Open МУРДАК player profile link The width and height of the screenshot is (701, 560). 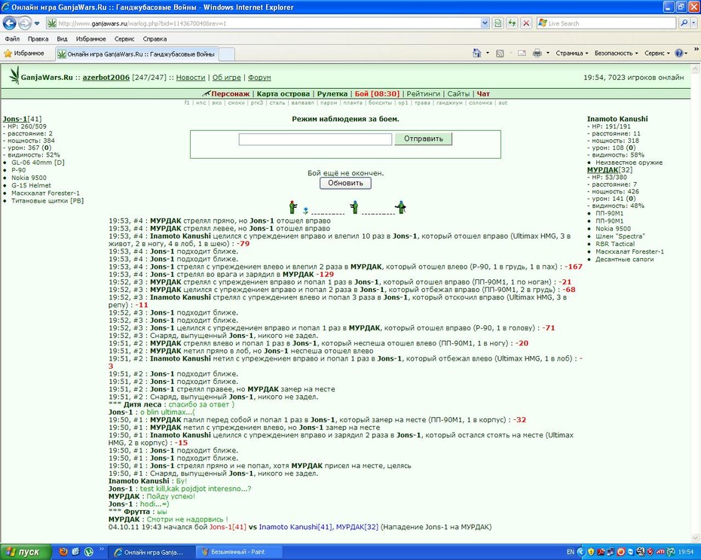[603, 169]
